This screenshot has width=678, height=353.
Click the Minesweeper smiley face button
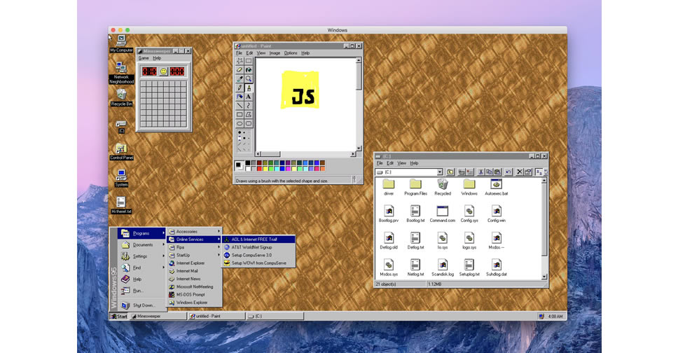(163, 71)
